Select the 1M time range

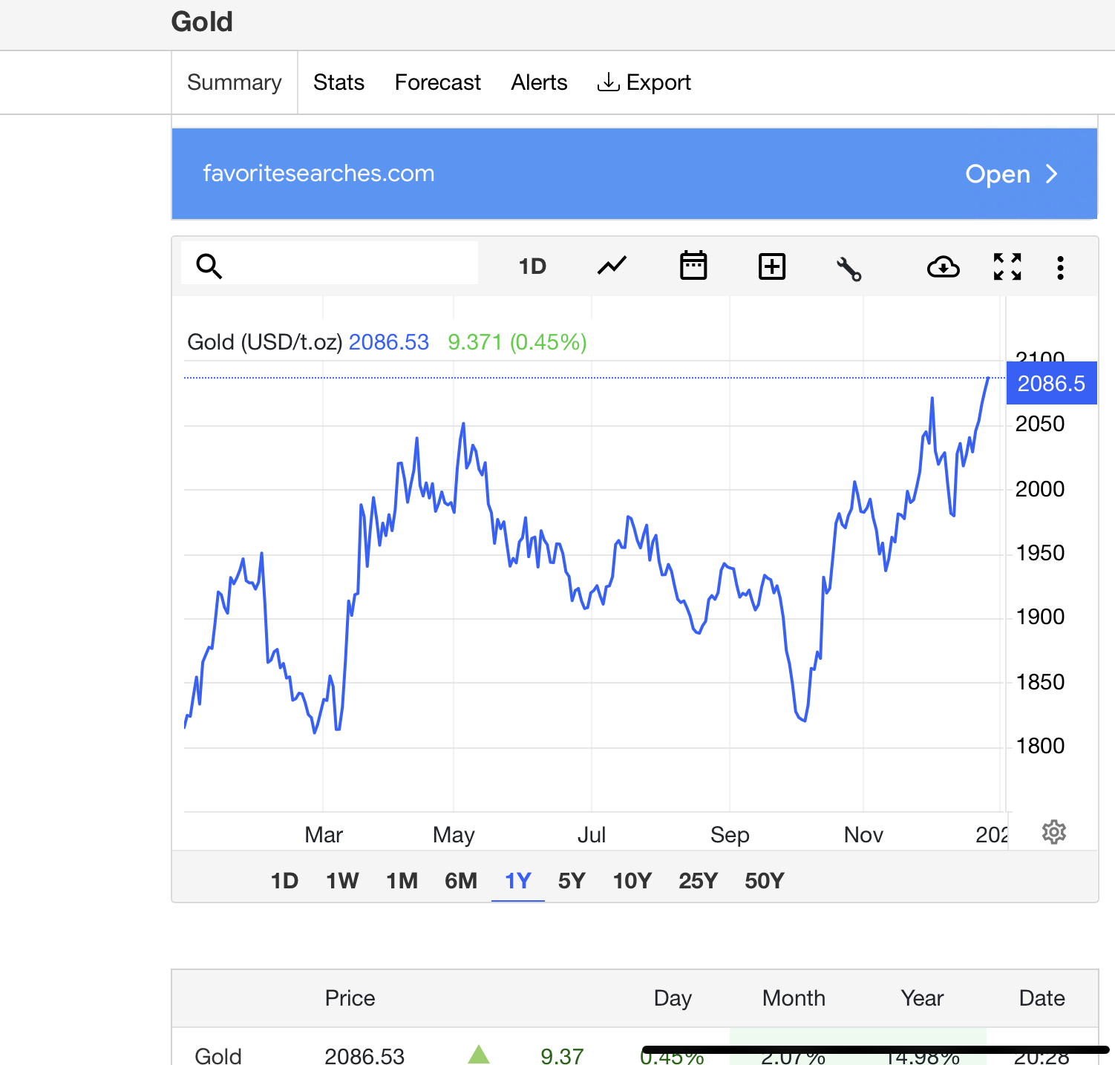pos(402,881)
